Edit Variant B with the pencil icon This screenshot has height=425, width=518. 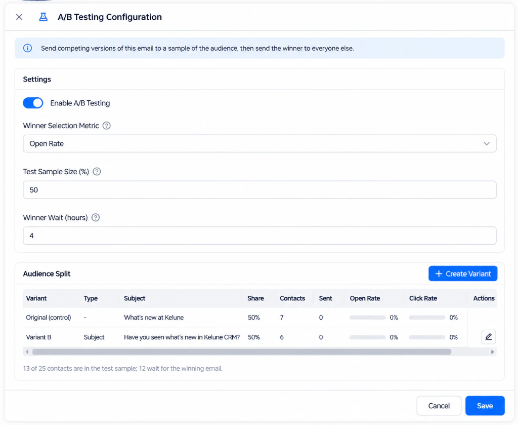pos(488,337)
